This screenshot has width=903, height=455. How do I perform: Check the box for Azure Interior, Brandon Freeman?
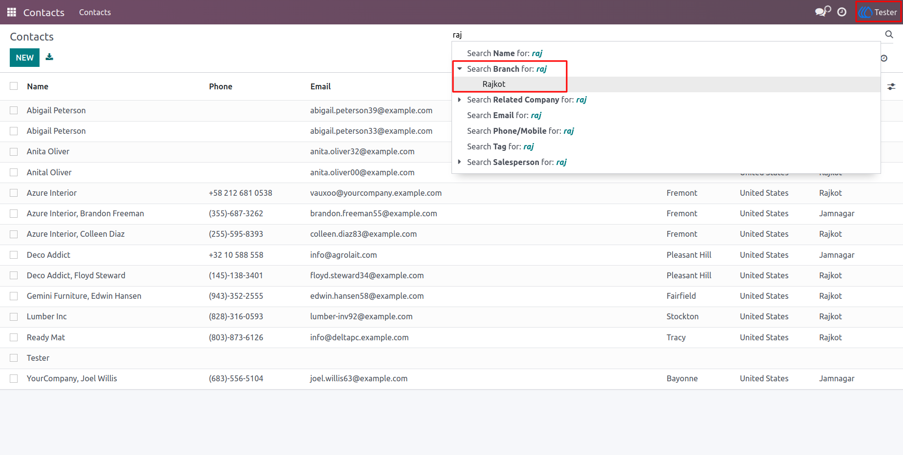click(14, 213)
